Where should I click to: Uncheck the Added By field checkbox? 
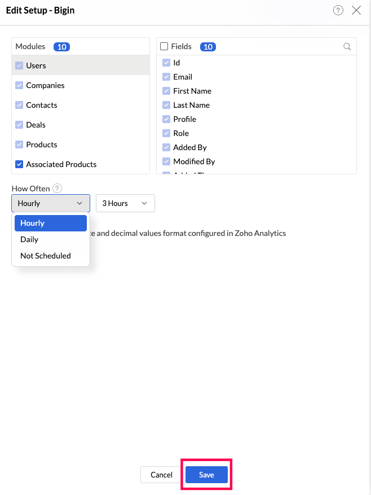click(166, 147)
